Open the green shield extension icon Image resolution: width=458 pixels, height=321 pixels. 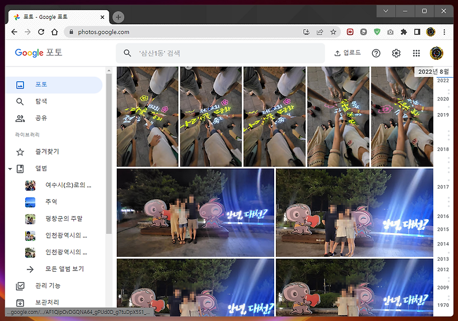[377, 32]
